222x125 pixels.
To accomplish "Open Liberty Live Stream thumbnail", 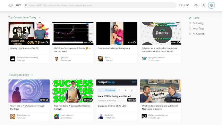I will 29,33.
